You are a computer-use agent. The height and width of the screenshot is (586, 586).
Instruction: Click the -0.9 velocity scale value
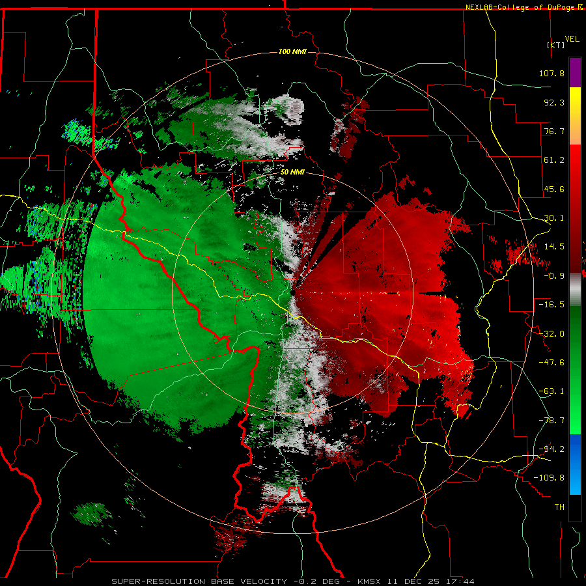(x=554, y=276)
